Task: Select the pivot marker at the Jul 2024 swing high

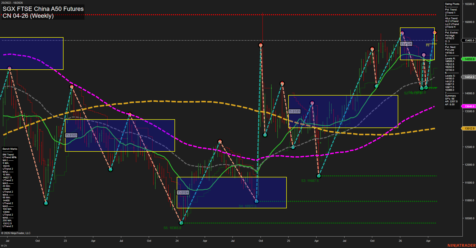Action: [220, 141]
